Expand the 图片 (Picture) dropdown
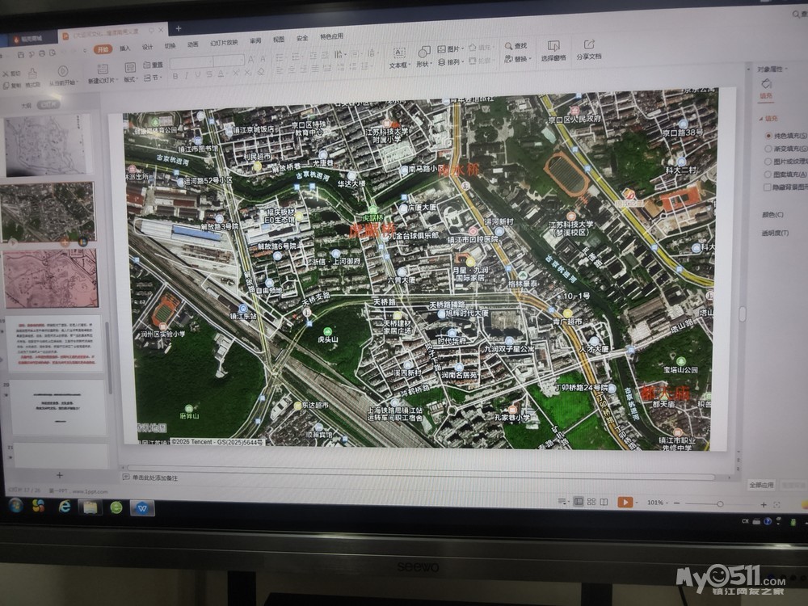The height and width of the screenshot is (606, 808). [x=462, y=49]
